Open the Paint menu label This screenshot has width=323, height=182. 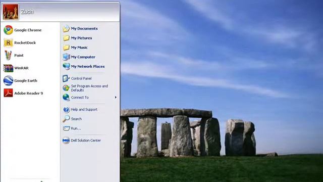[x=19, y=55]
